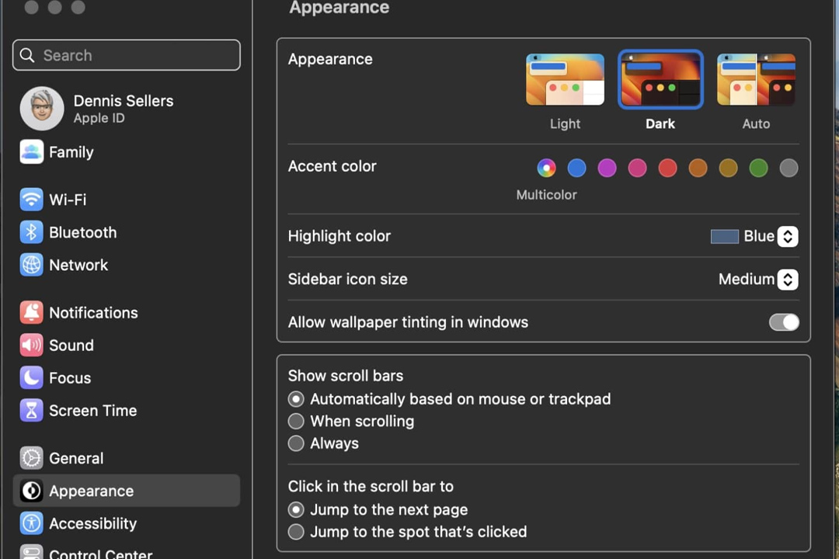Open the General settings pane
This screenshot has width=839, height=559.
[x=75, y=458]
